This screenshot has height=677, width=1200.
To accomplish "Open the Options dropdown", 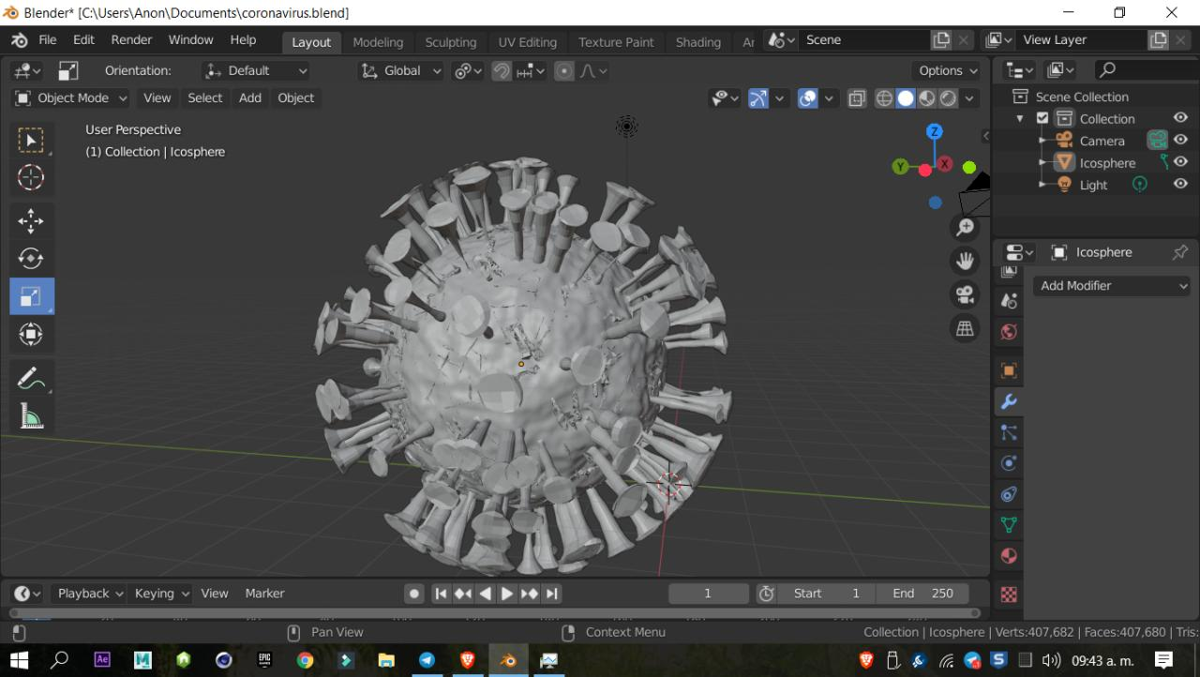I will coord(948,70).
